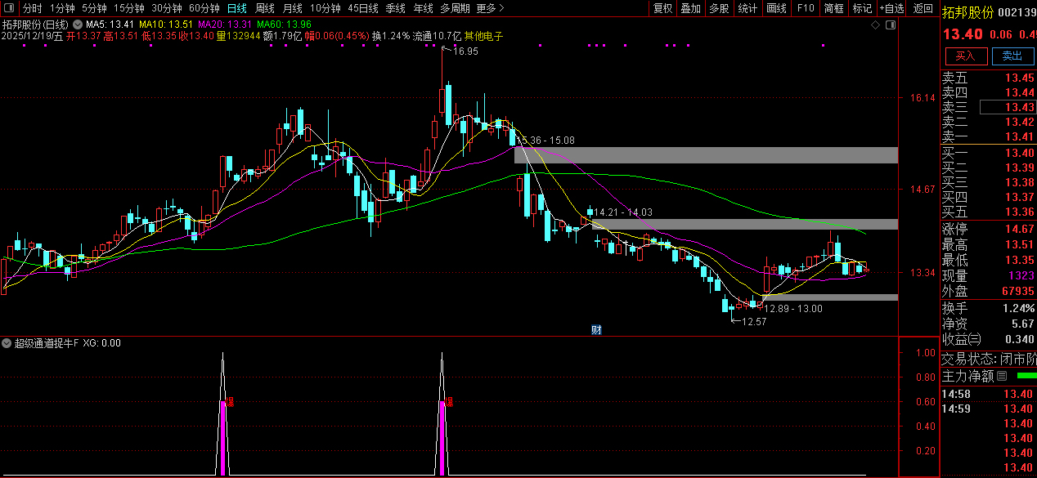
Task: Toggle the left sidebar panel icon
Action: click(x=10, y=8)
